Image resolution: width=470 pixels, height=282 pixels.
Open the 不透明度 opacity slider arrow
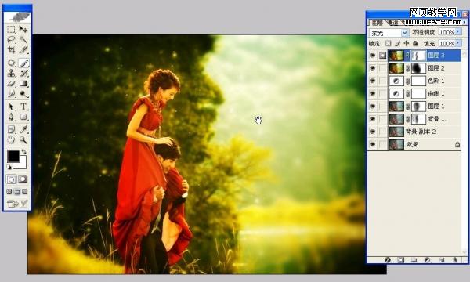[x=458, y=32]
